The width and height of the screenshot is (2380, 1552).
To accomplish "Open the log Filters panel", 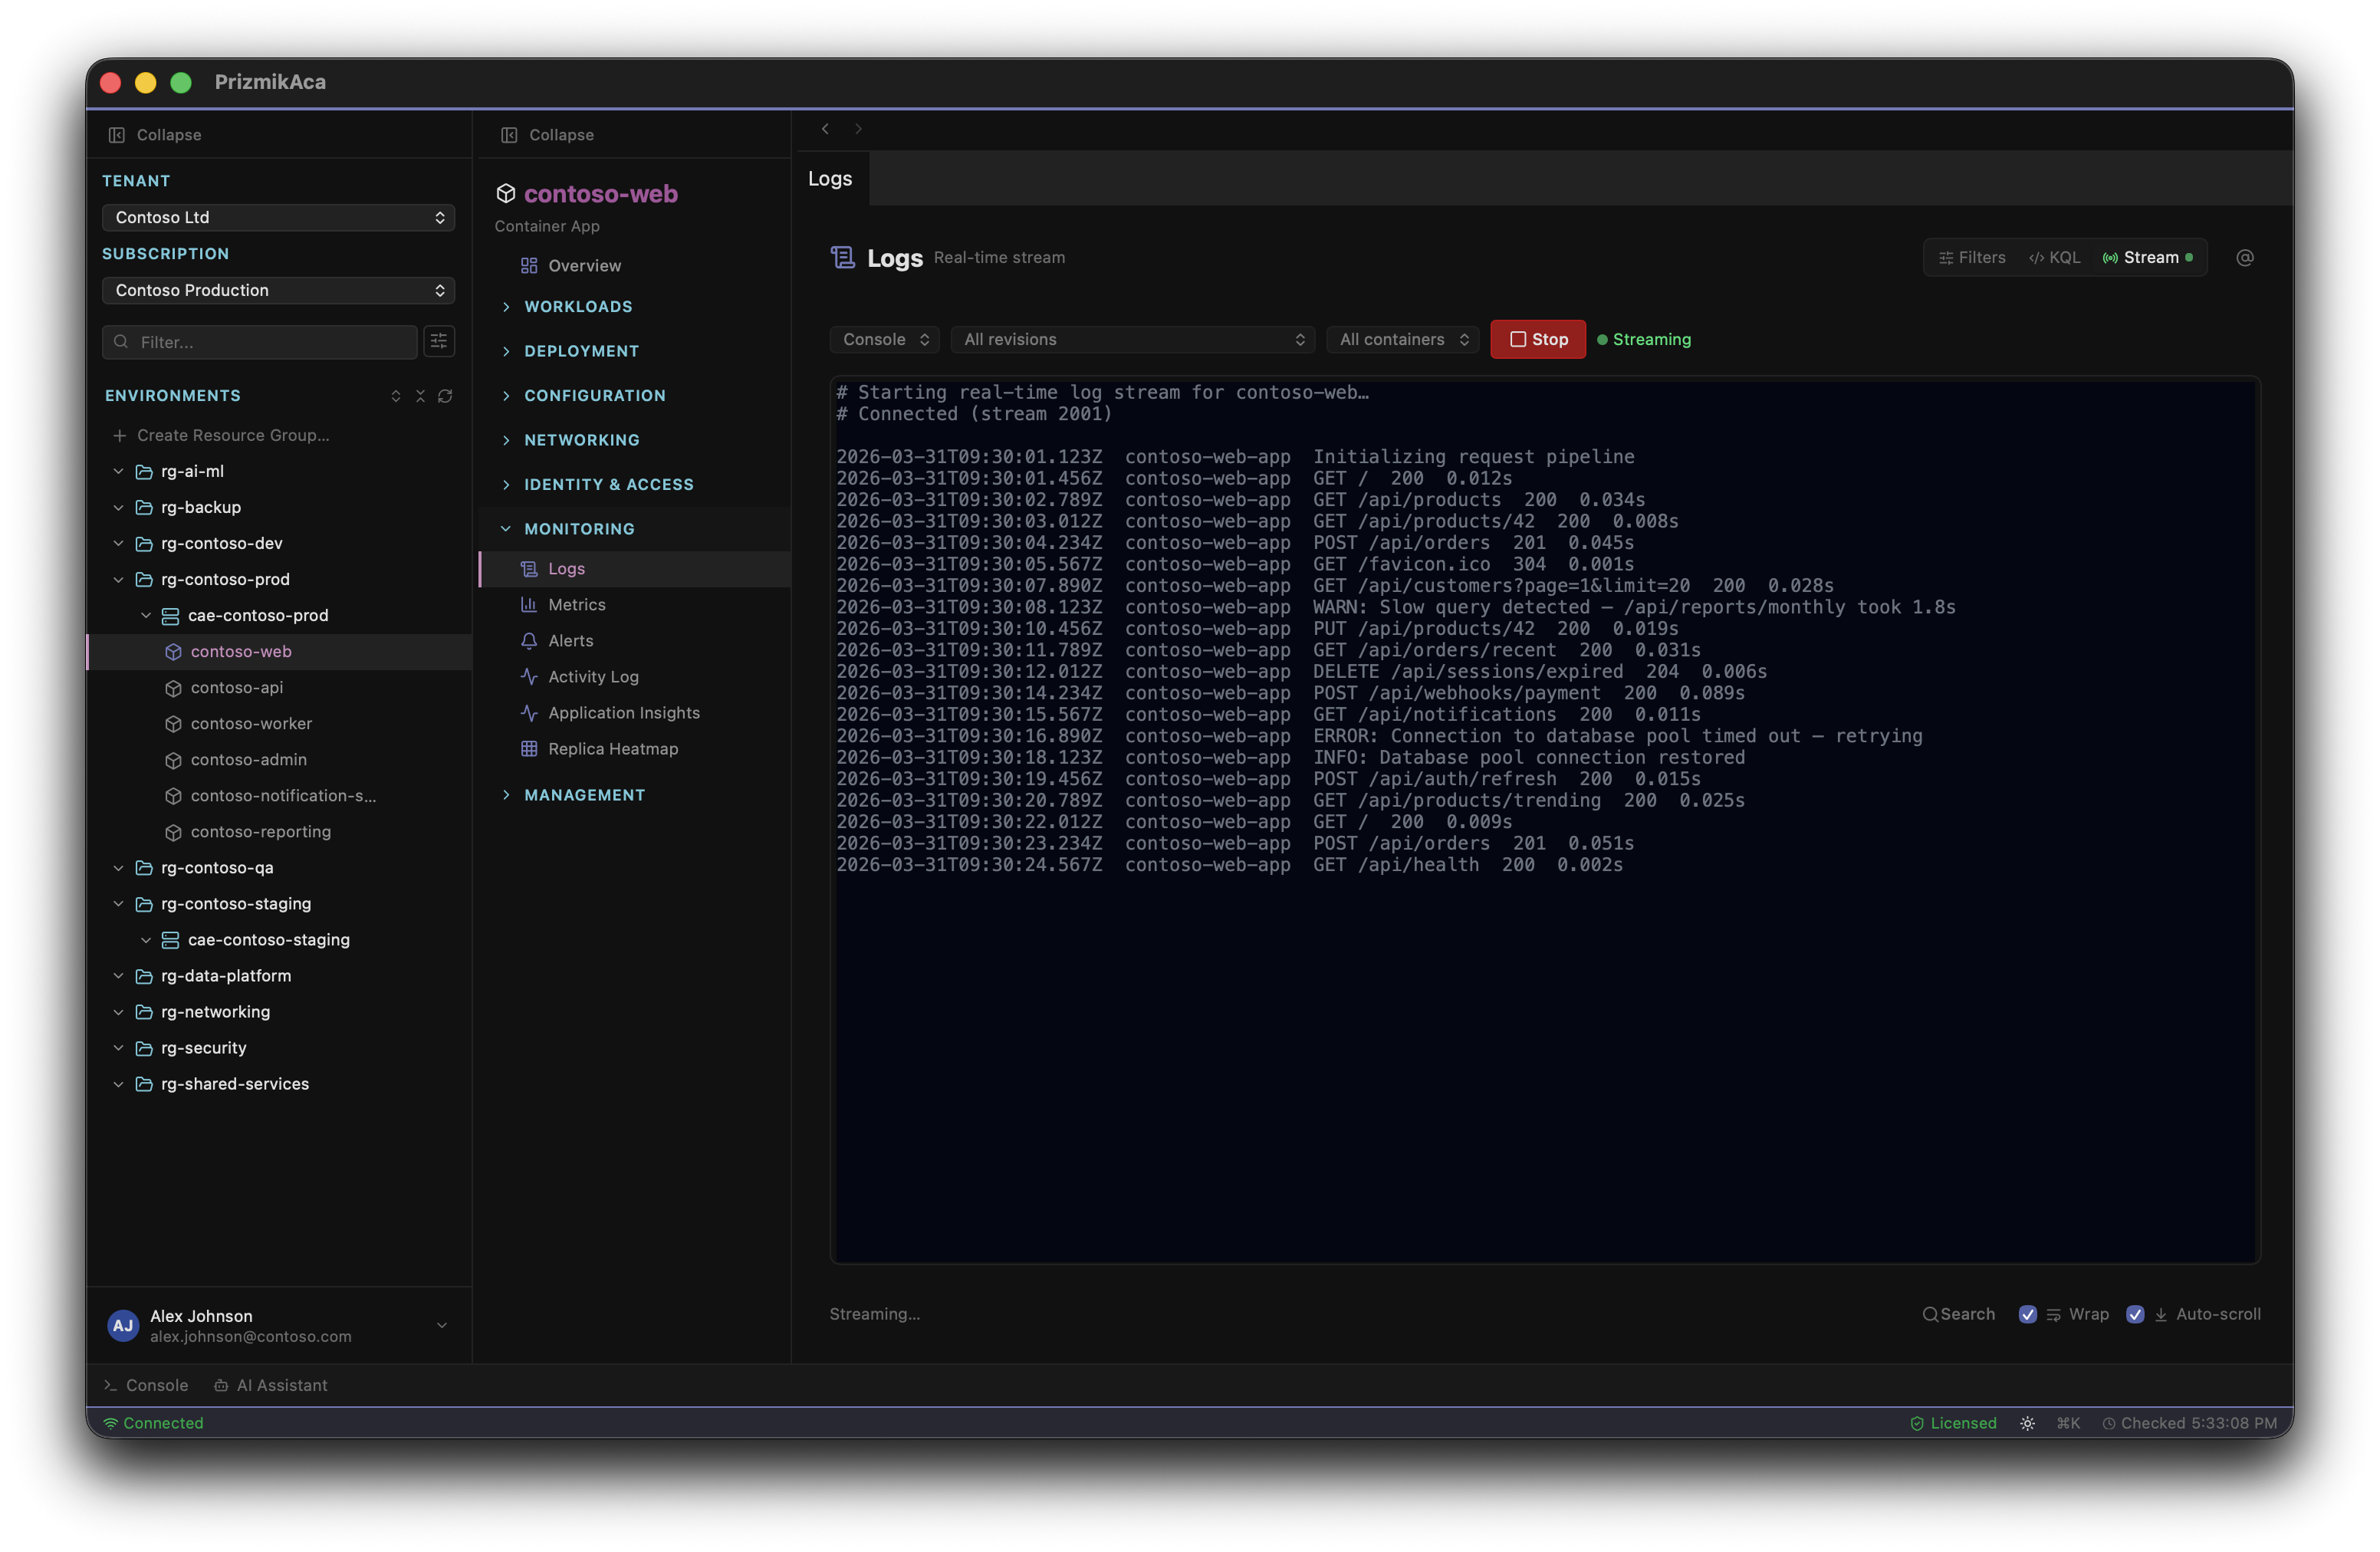I will (1971, 257).
